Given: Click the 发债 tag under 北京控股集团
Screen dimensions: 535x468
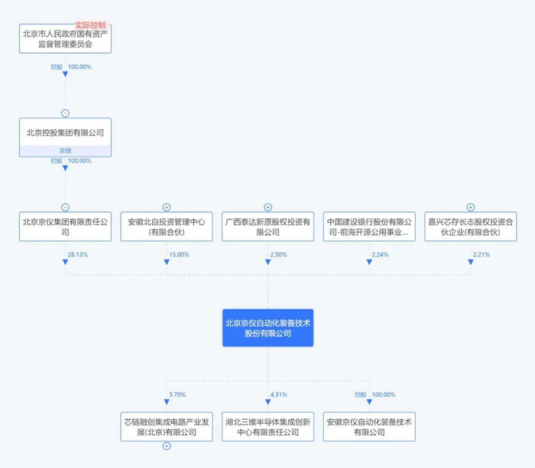Looking at the screenshot, I should tap(65, 150).
